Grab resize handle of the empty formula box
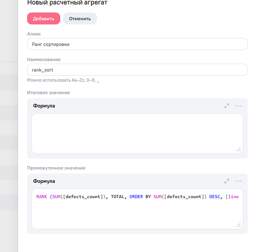 (x=239, y=149)
